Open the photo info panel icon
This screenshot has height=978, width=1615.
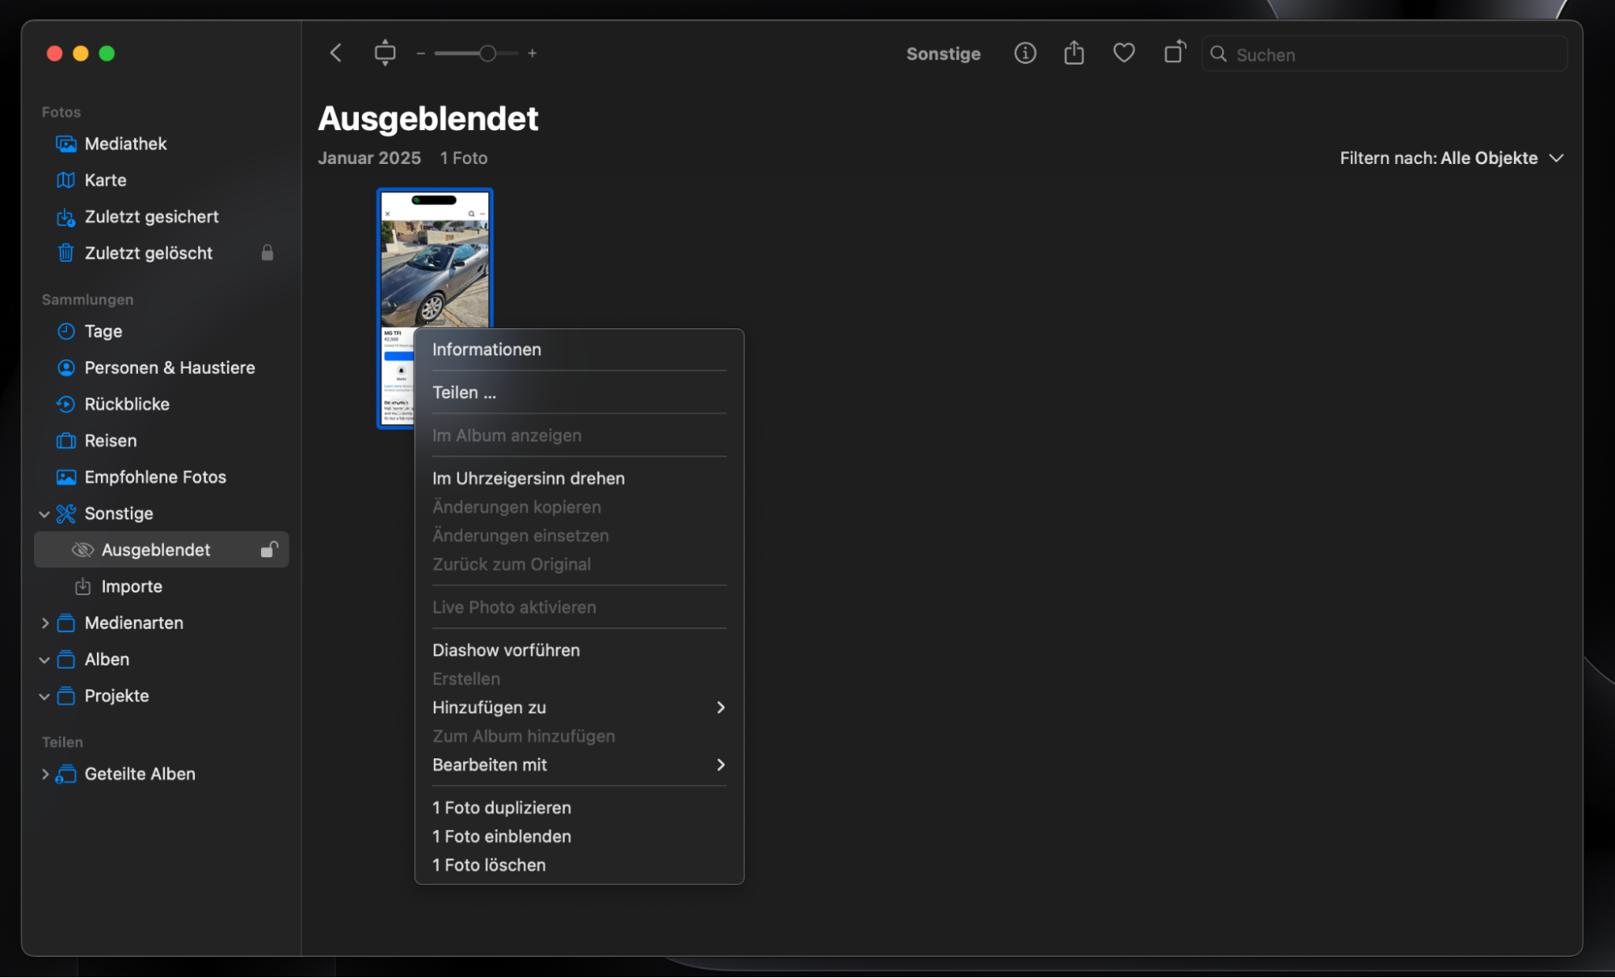(x=1024, y=53)
